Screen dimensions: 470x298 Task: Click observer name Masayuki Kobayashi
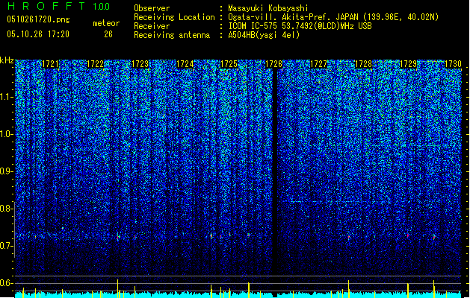(x=268, y=8)
